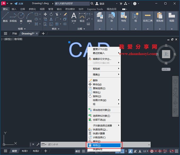Choose Quick Select (快速选择(Q)) item
180x155 pixels.
pyautogui.click(x=104, y=130)
